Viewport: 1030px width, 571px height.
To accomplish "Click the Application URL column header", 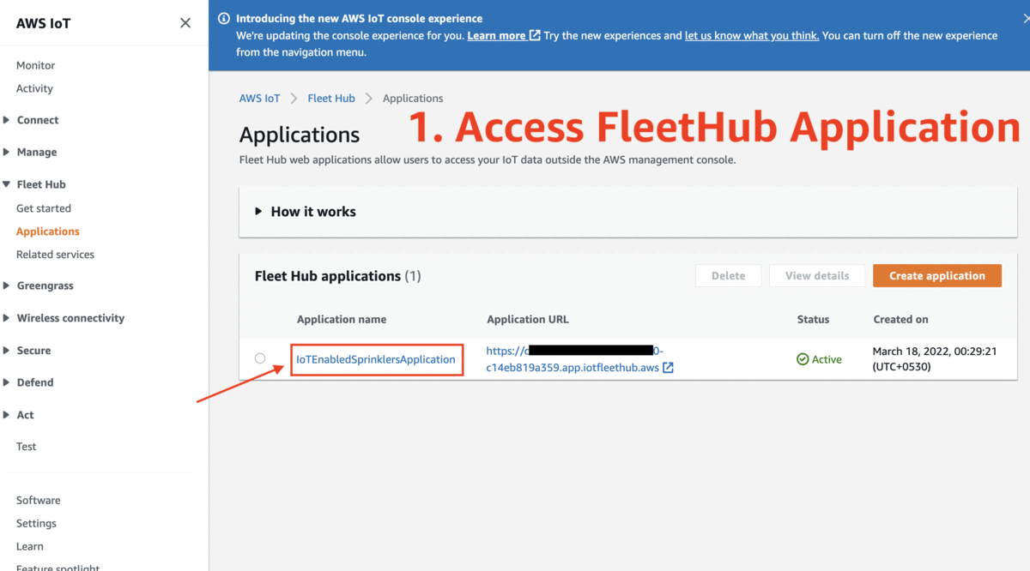I will [528, 320].
